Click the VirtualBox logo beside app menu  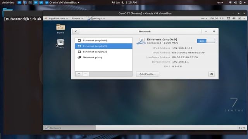point(46,3)
